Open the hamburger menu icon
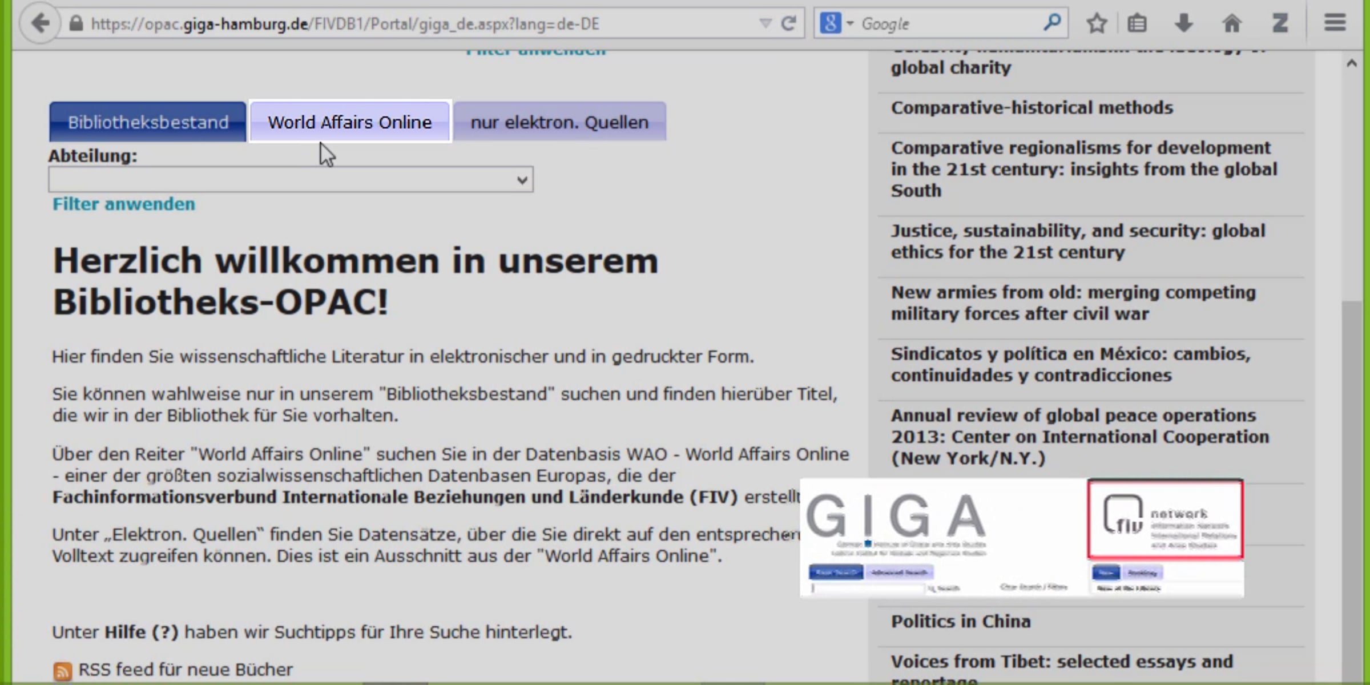 (x=1335, y=23)
